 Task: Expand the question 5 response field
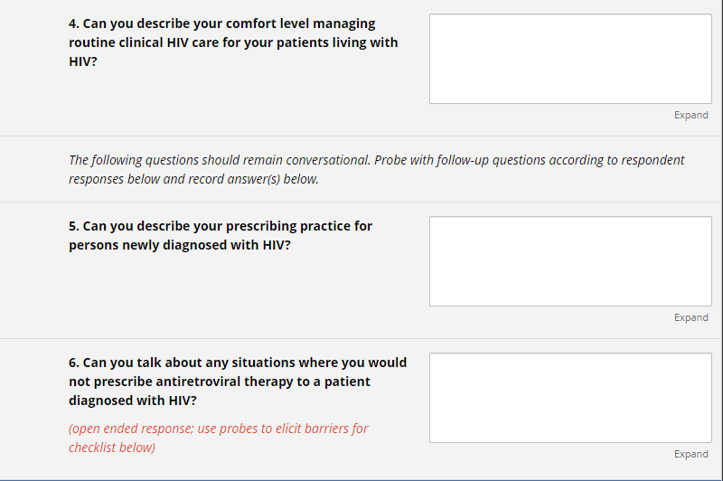point(690,317)
